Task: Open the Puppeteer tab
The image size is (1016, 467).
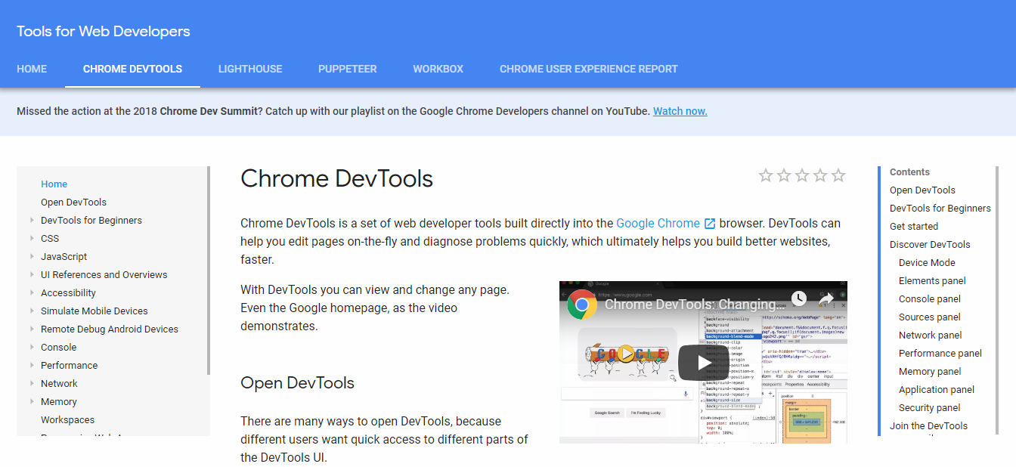Action: point(347,69)
